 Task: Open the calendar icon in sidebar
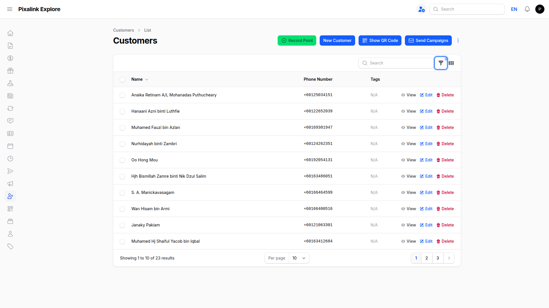pos(10,146)
